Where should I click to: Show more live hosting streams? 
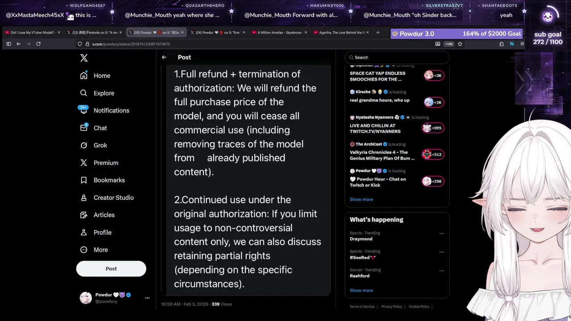(361, 199)
